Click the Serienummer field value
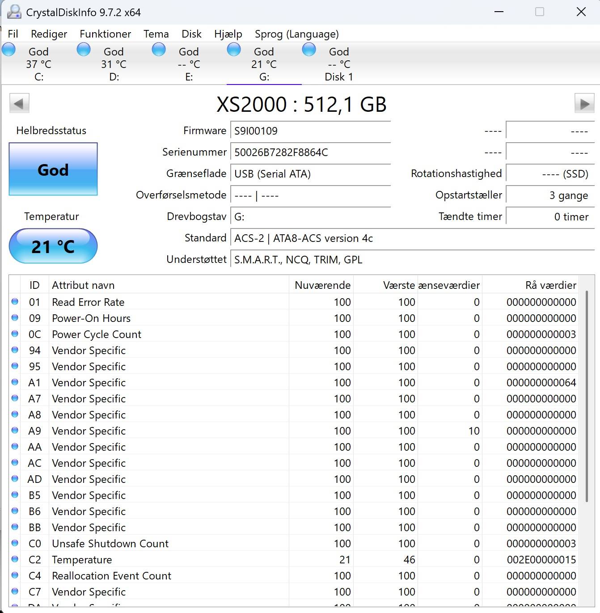This screenshot has width=600, height=613. [310, 152]
